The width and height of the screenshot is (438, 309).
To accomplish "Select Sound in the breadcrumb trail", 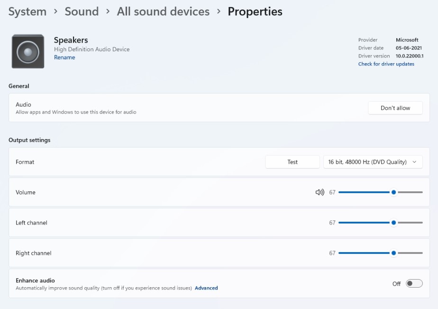I will 82,11.
